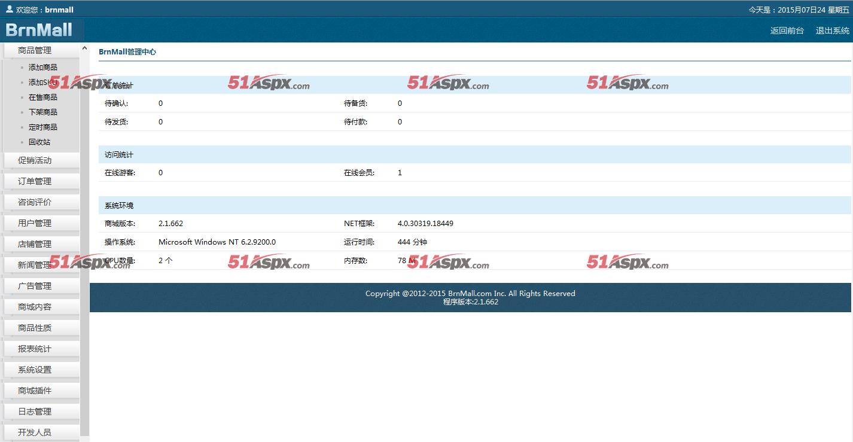Go to 下架商品 list
This screenshot has width=853, height=442.
tap(43, 112)
